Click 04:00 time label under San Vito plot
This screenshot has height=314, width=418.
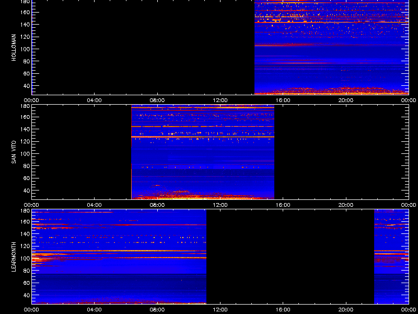(x=95, y=205)
